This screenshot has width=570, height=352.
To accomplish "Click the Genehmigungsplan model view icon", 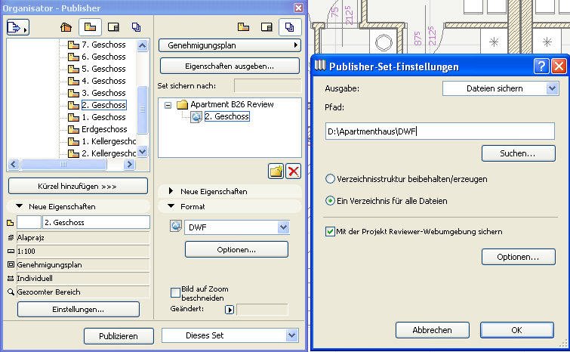I will tap(11, 264).
